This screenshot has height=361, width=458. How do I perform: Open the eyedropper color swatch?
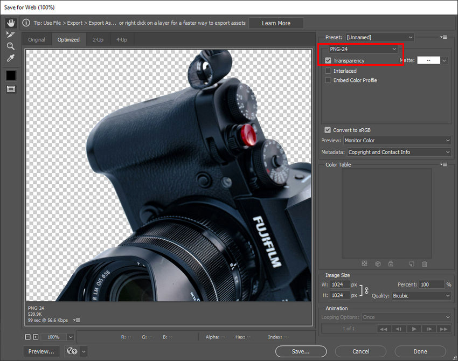point(11,75)
